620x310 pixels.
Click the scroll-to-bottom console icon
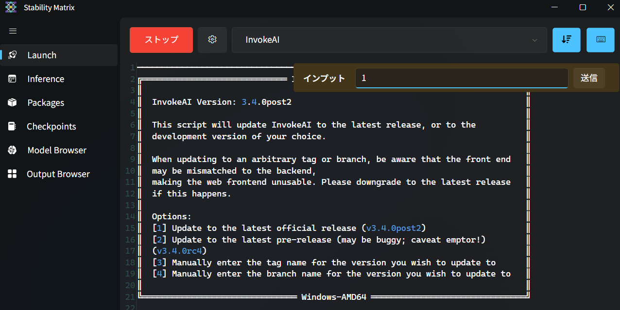click(566, 40)
